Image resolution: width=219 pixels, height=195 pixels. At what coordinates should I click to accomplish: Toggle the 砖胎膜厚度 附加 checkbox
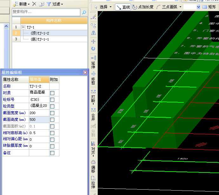pyautogui.click(x=52, y=146)
